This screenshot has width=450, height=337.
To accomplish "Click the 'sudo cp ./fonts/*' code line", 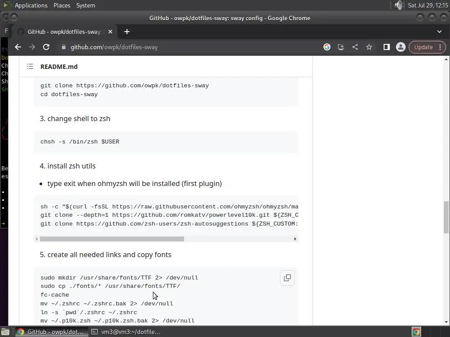I will 110,286.
